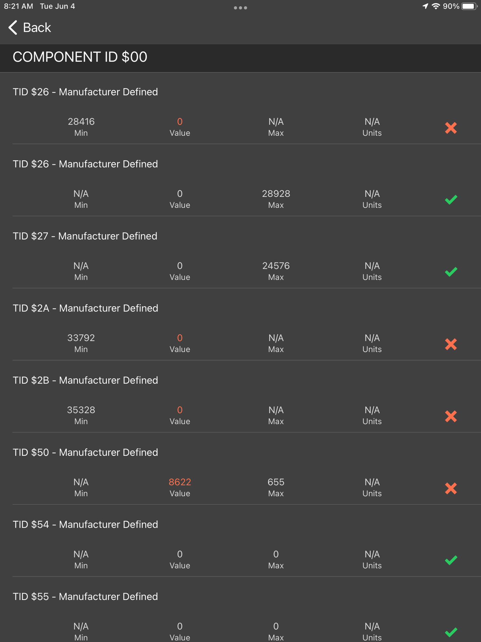The image size is (481, 642).
Task: Tap the red X on the first TID $26 row
Action: coord(451,128)
